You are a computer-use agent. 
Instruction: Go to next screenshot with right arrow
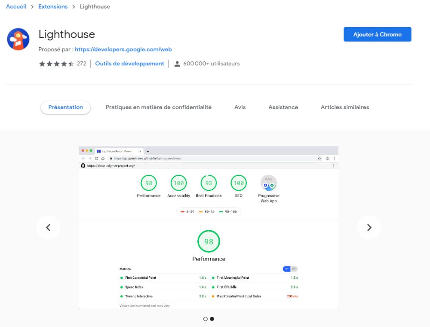click(369, 227)
